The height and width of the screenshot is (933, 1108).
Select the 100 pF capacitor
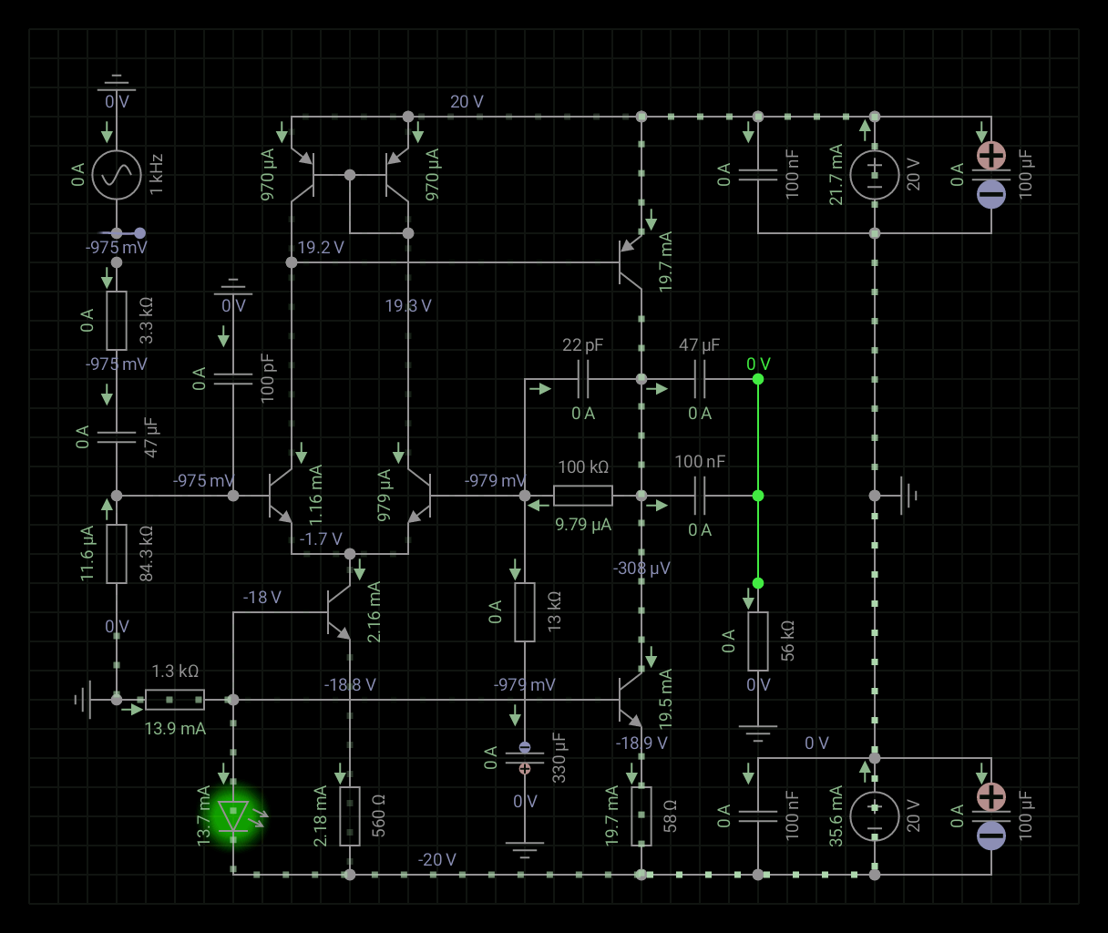(235, 376)
